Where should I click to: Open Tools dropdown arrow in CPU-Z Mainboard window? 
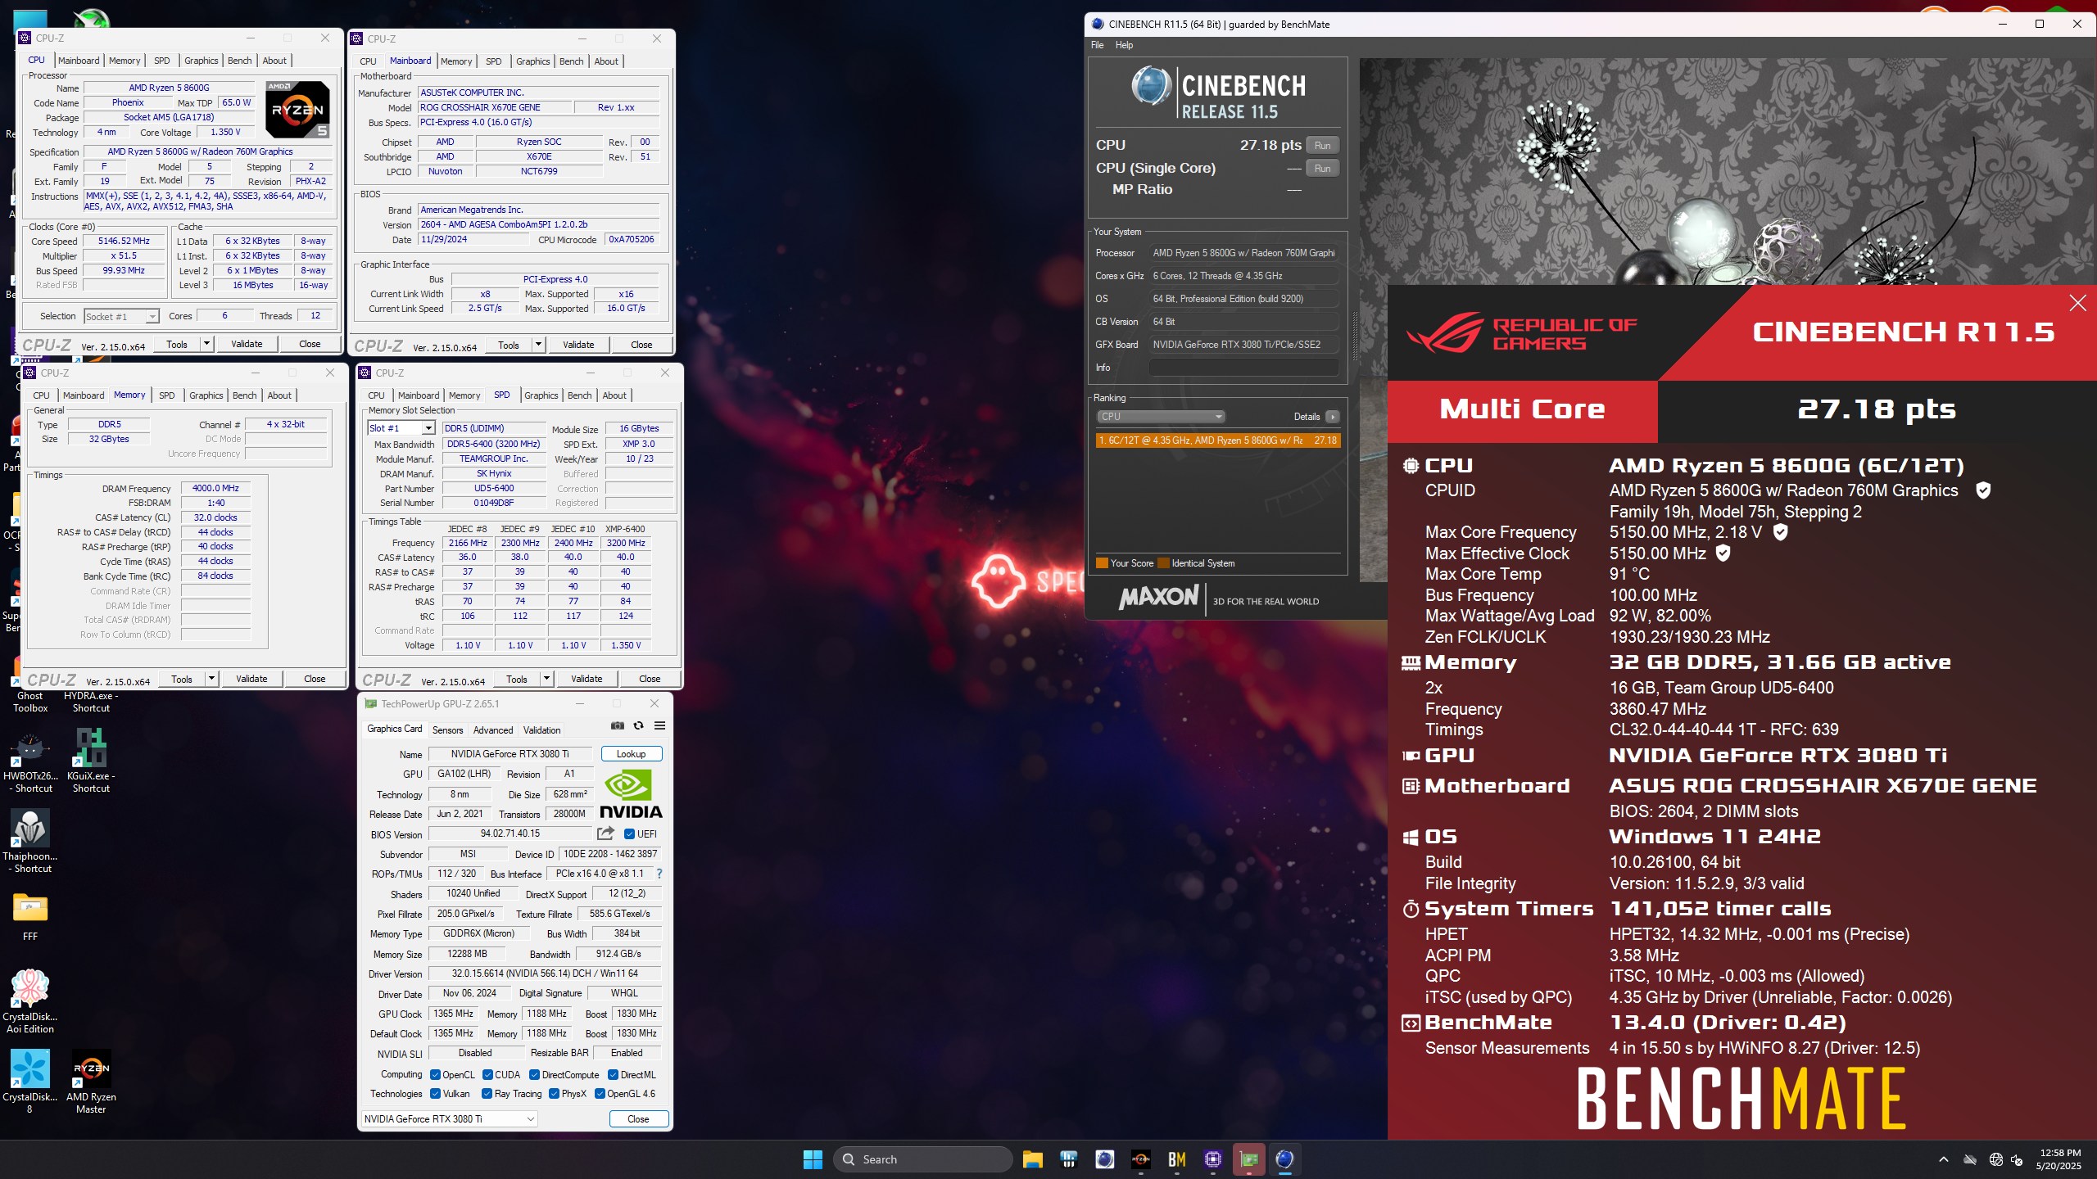[538, 345]
